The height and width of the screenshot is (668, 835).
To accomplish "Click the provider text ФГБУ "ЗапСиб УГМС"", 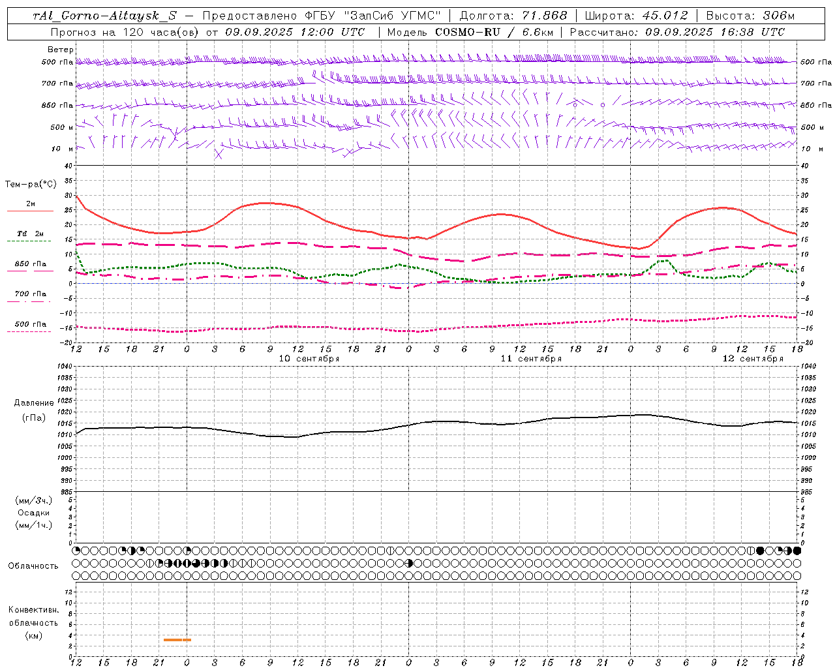I will click(x=373, y=16).
